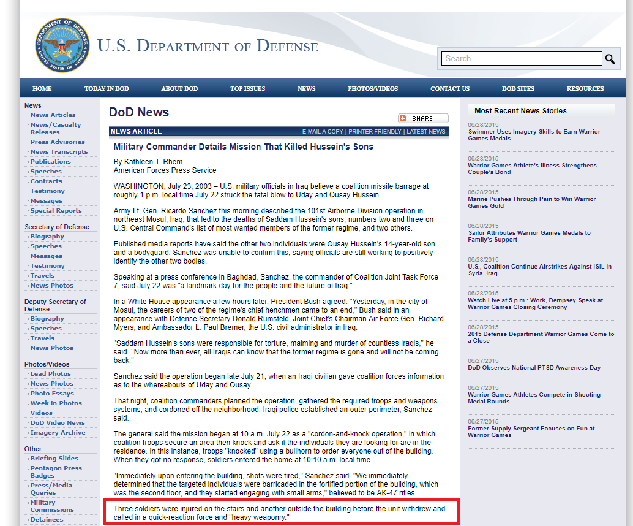Open Publications sidebar link
633x526 pixels.
point(50,161)
